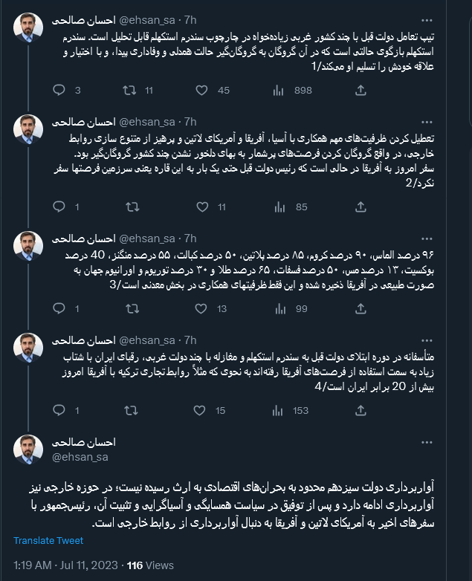
Task: Click the profile avatar on the first tweet
Action: (29, 28)
